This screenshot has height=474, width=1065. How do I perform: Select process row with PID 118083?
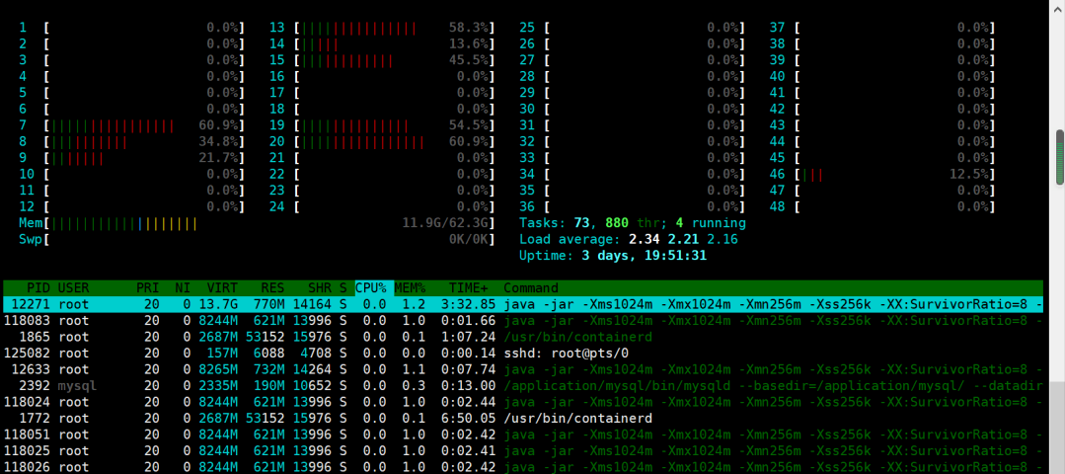[523, 321]
